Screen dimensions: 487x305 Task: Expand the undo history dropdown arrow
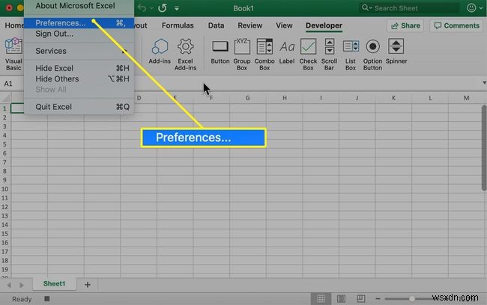(151, 8)
